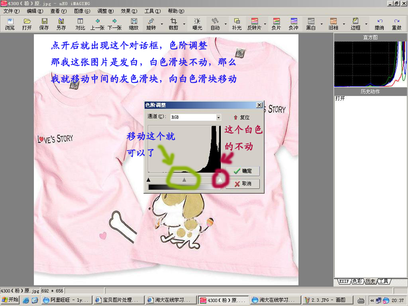Expand the 自动 dropdown arrow
Screen dimensions: 408x306
[226, 24]
